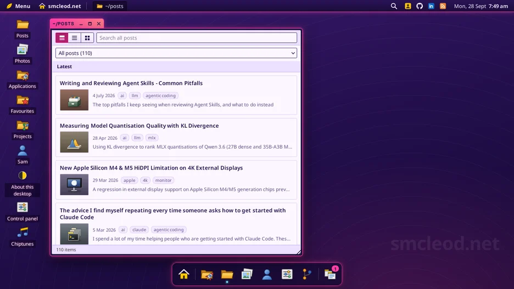
Task: Switch to detailed list view with thumbnails
Action: click(62, 38)
